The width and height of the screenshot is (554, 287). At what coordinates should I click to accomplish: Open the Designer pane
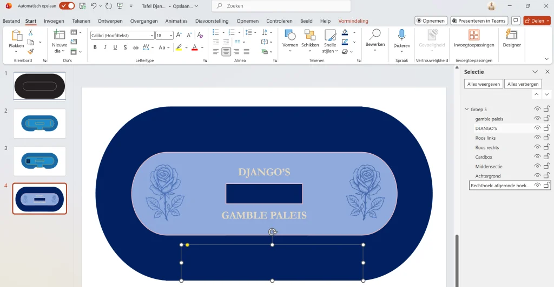[512, 38]
